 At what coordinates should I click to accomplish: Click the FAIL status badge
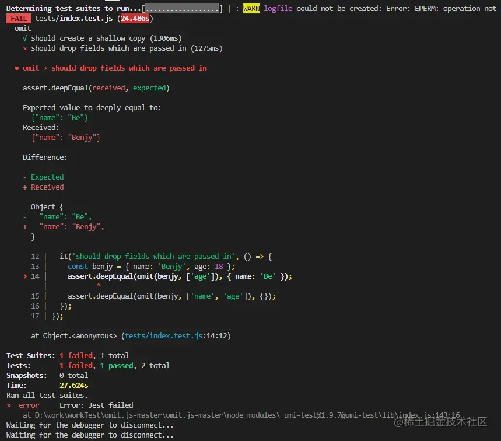(x=19, y=19)
